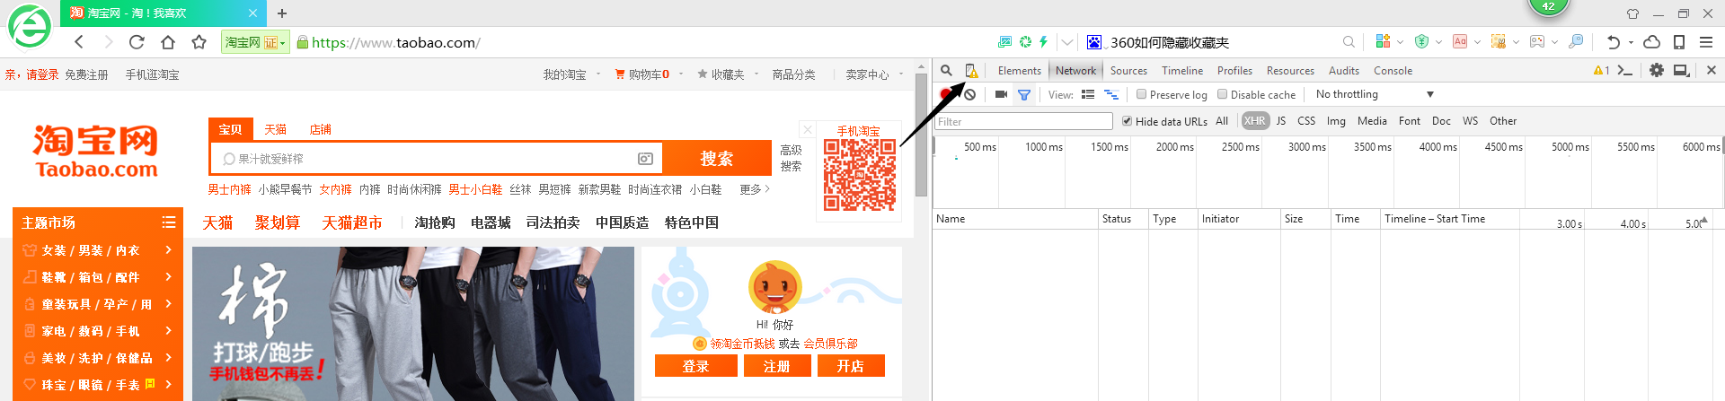Click the orange 搜索 button

(x=717, y=159)
